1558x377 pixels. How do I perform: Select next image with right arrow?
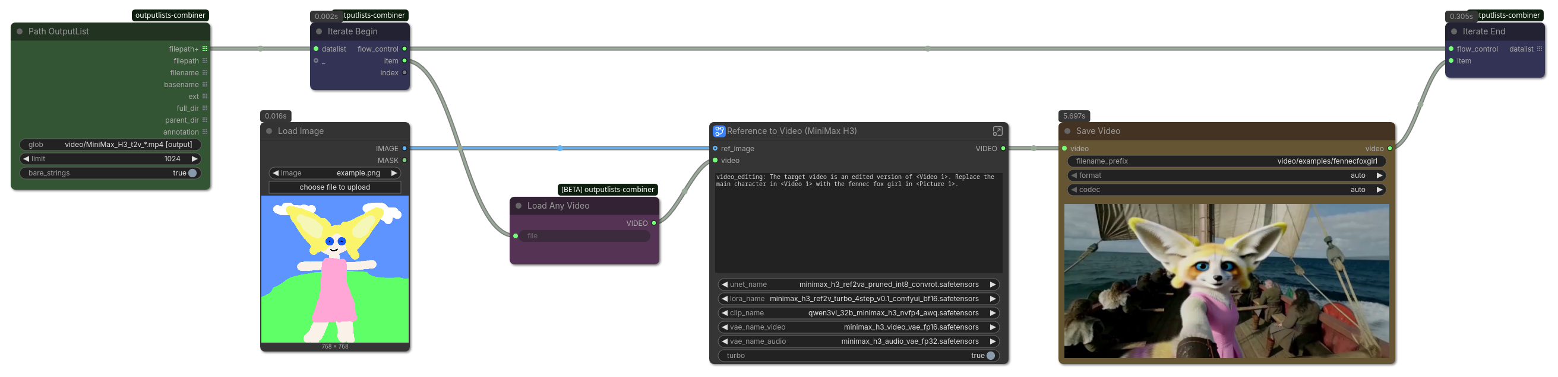(394, 173)
